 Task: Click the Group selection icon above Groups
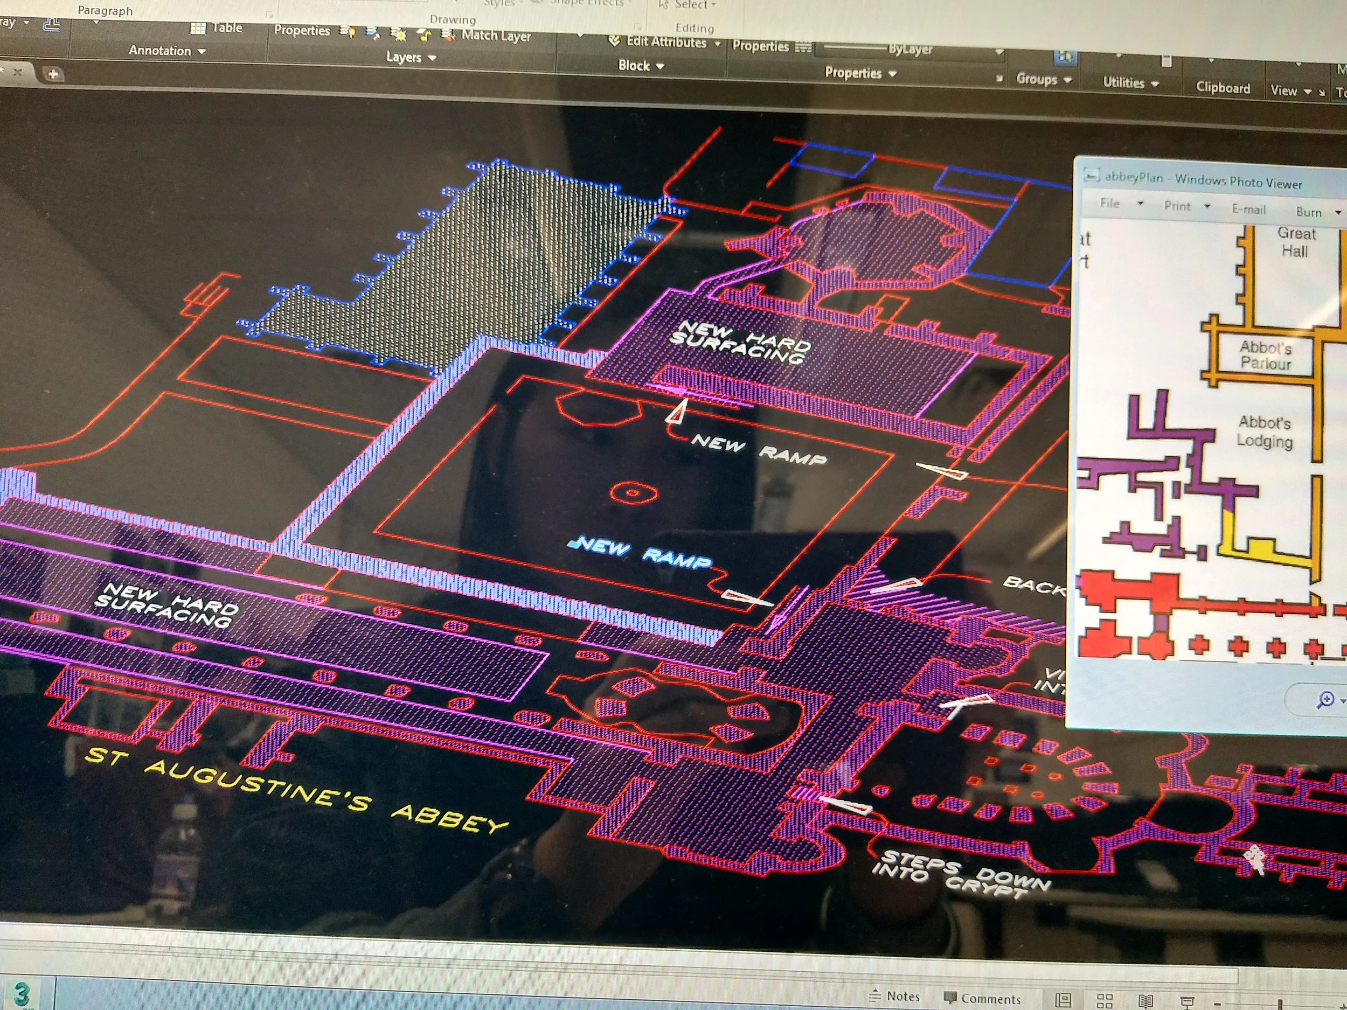(1065, 57)
